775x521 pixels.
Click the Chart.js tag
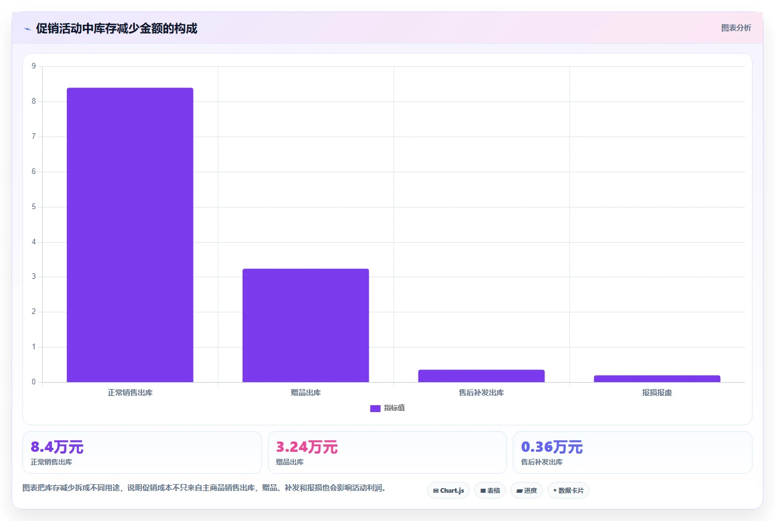[x=448, y=490]
